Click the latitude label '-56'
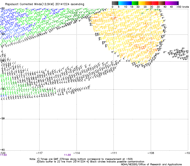 3,89
